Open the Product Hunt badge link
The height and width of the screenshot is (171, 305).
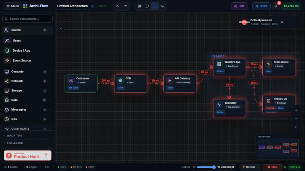pyautogui.click(x=27, y=155)
